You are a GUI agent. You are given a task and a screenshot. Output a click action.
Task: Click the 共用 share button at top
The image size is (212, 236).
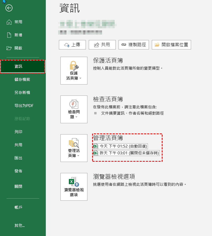[102, 45]
